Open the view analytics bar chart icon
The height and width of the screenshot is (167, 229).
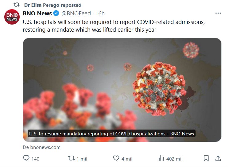[x=161, y=158]
